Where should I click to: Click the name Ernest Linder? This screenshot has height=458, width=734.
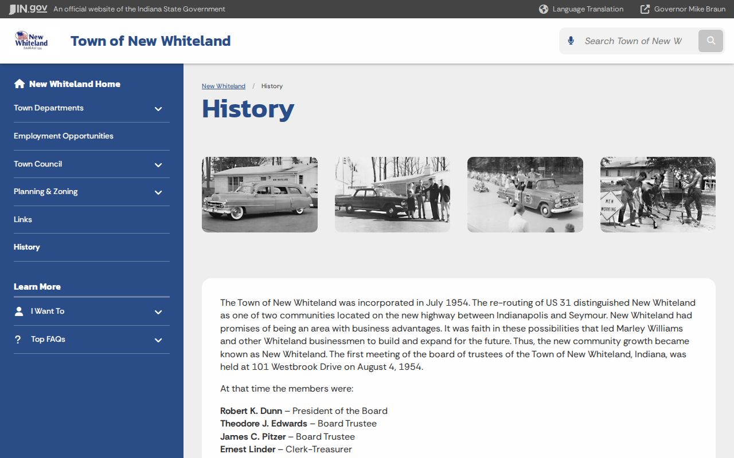pyautogui.click(x=248, y=449)
